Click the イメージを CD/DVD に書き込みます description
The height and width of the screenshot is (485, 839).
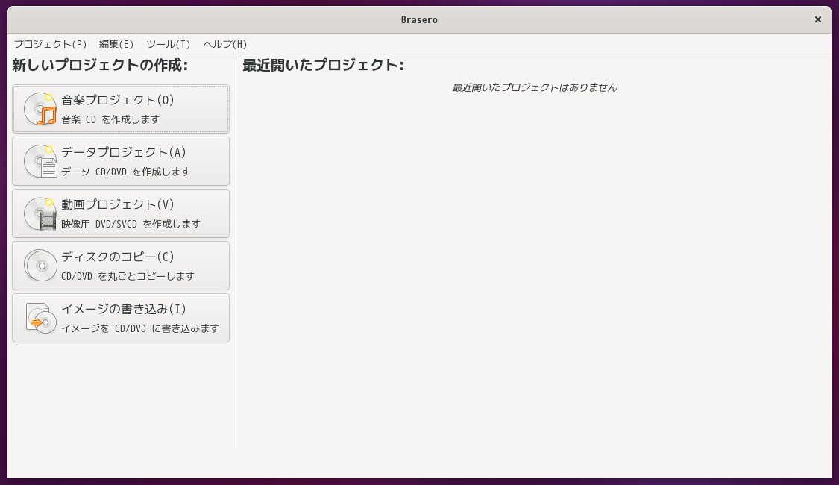coord(140,328)
